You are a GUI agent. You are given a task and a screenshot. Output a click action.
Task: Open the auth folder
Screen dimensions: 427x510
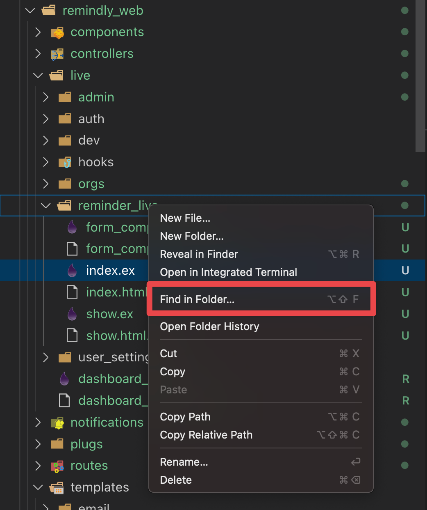tap(91, 119)
